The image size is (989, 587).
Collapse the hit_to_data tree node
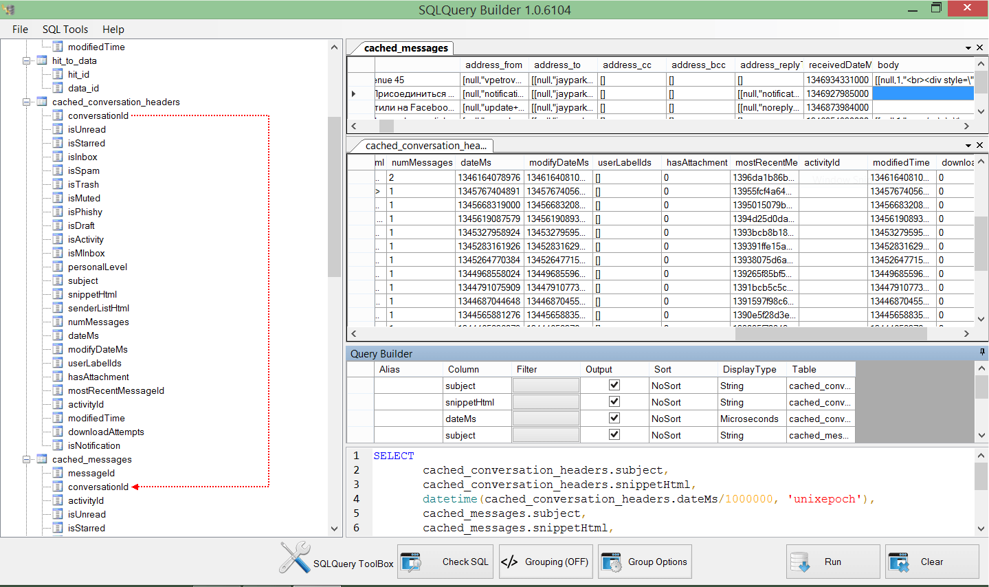[x=27, y=60]
